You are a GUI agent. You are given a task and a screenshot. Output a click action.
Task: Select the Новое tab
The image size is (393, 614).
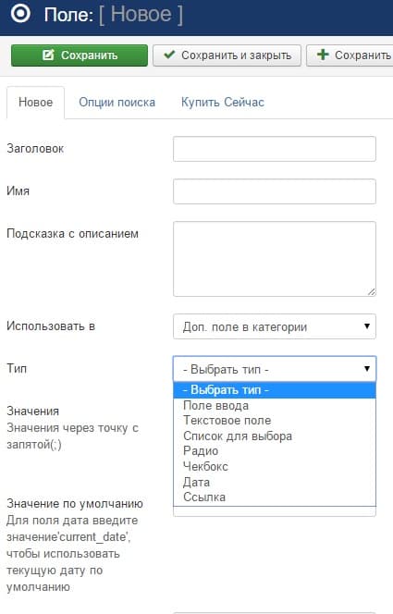(x=36, y=103)
